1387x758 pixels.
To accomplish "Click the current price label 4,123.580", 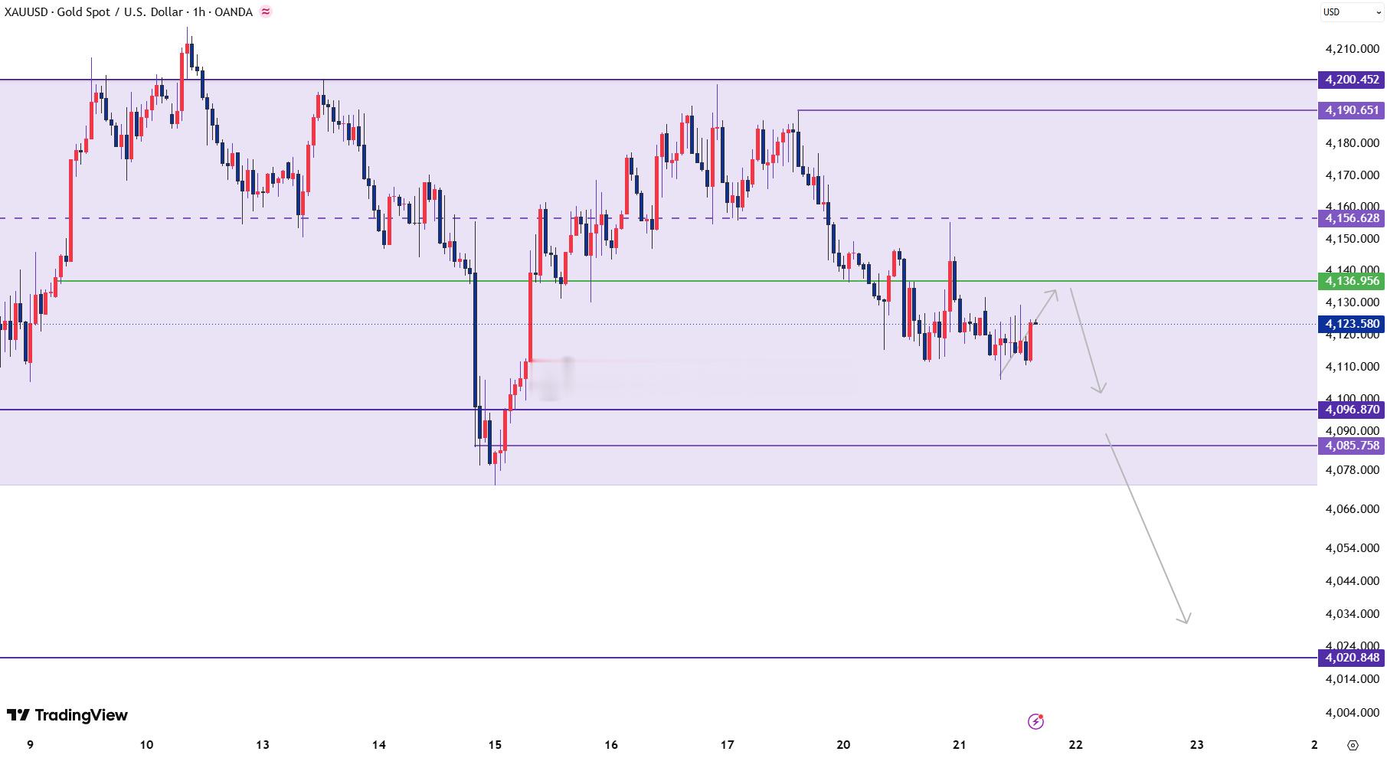I will pos(1352,324).
